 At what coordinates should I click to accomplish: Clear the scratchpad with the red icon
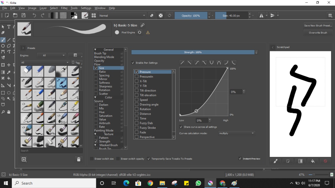click(x=325, y=161)
